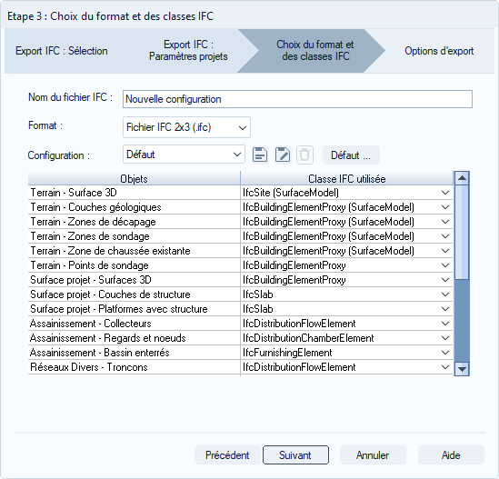Expand IFC class dropdown for Réseaux Divers - Troncons
The height and width of the screenshot is (479, 499).
pos(445,367)
